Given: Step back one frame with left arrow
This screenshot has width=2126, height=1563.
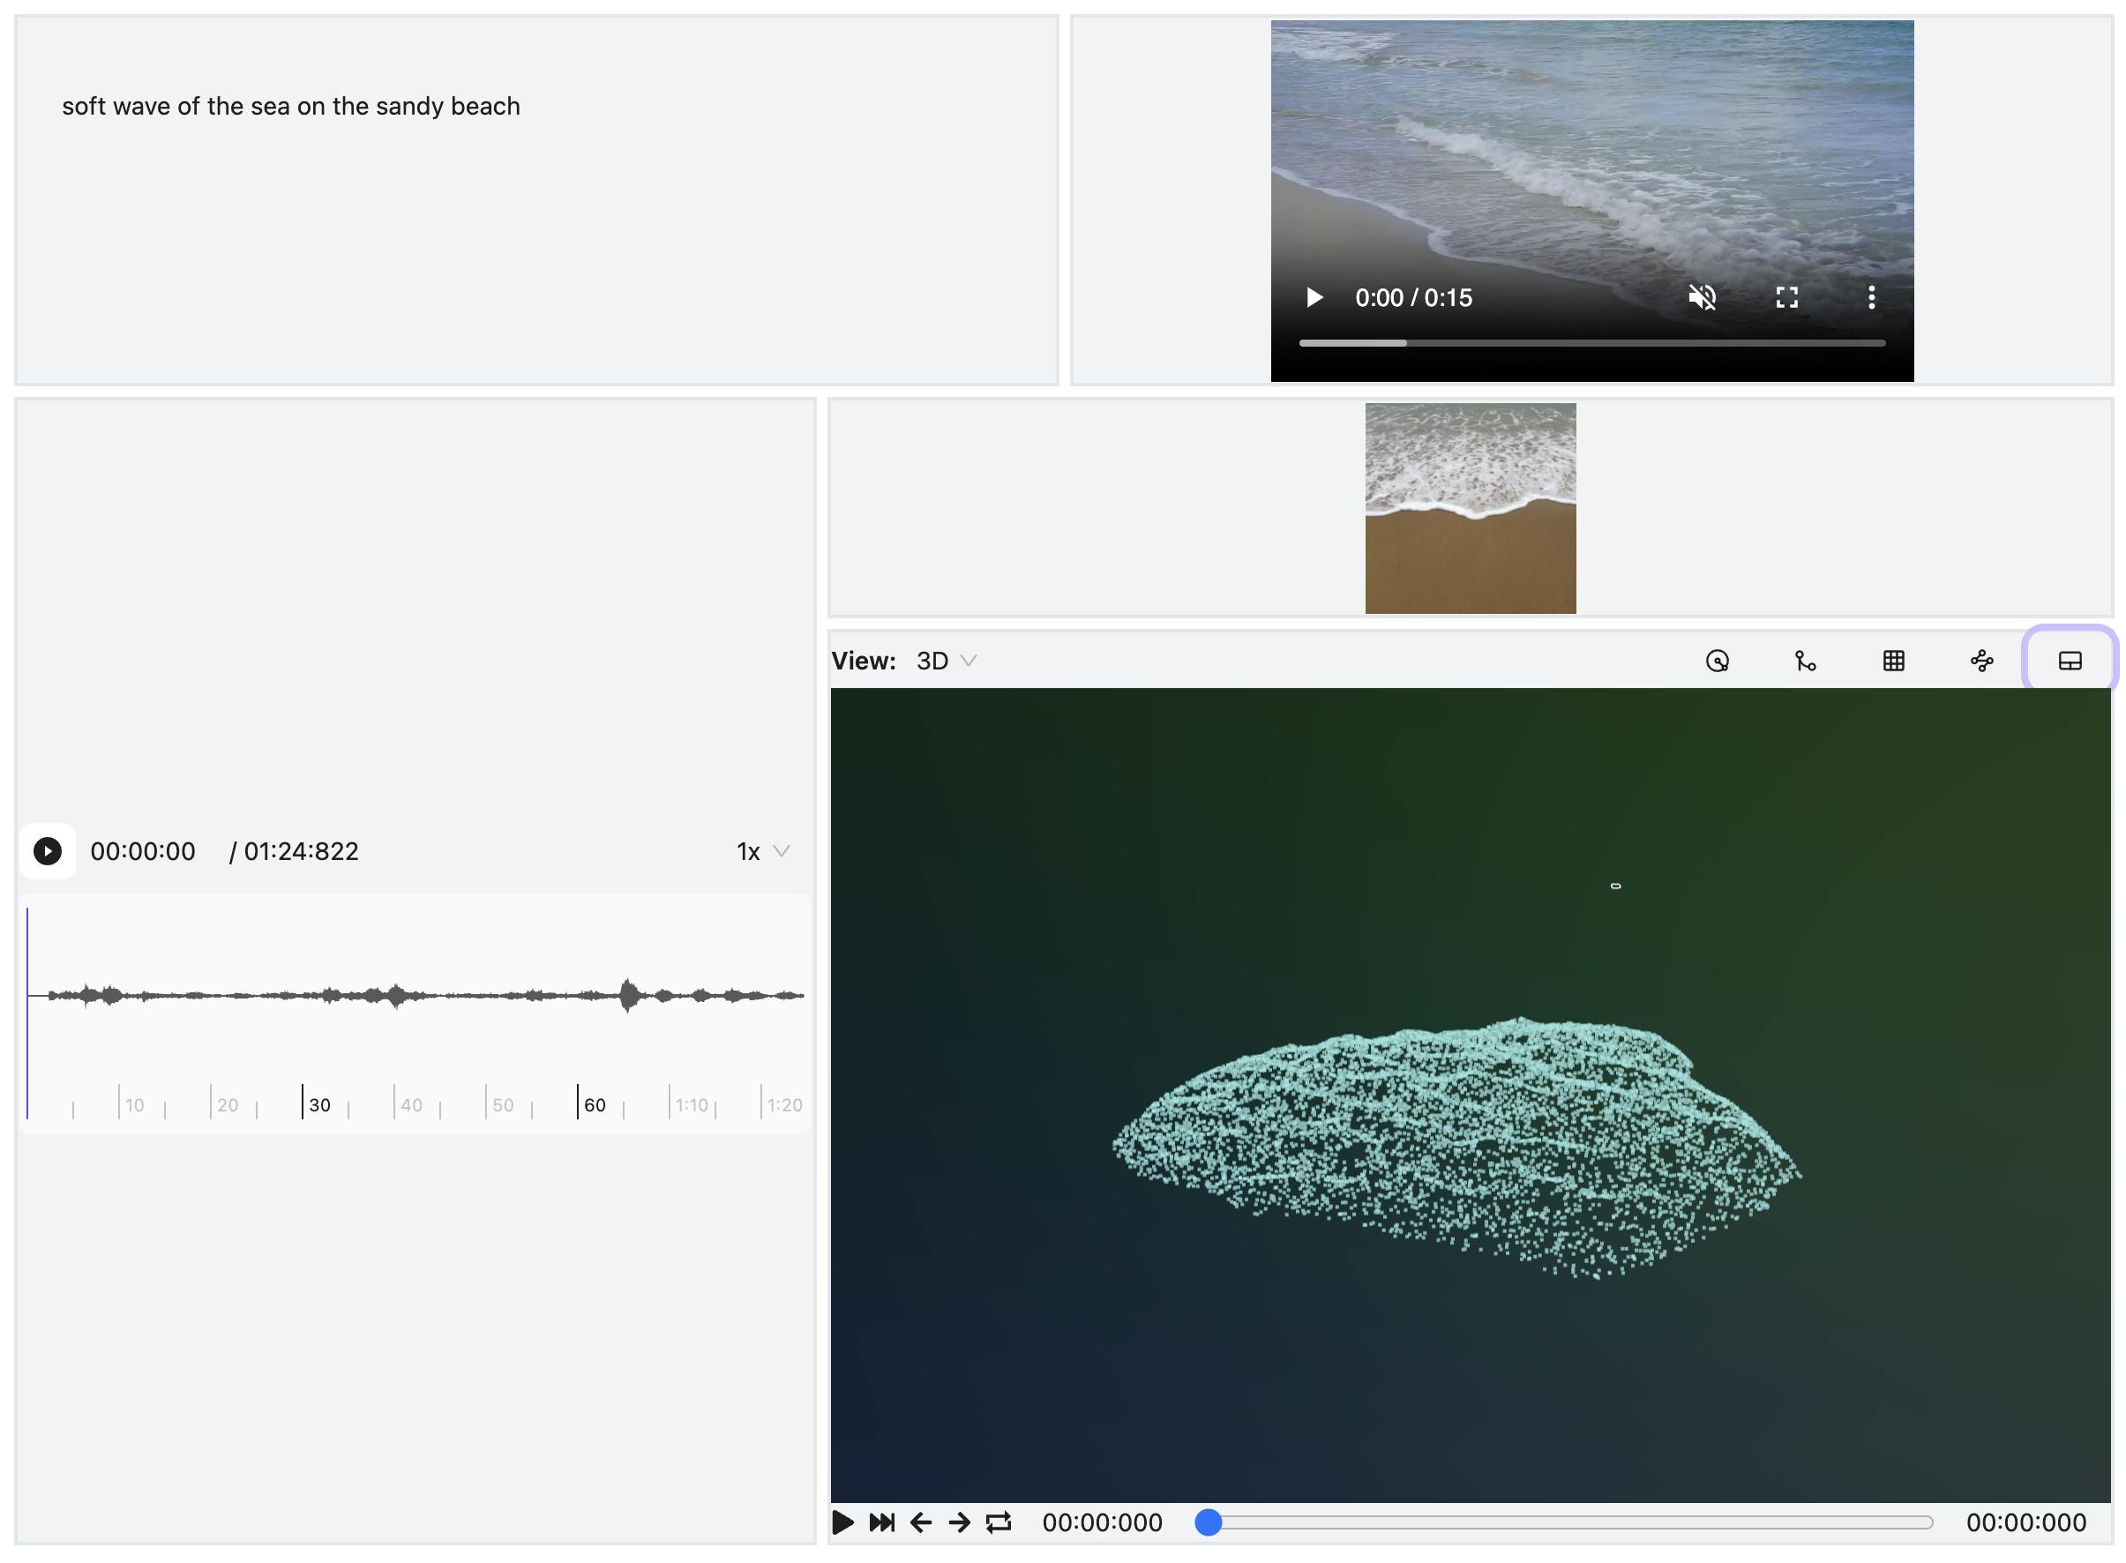Looking at the screenshot, I should click(920, 1522).
